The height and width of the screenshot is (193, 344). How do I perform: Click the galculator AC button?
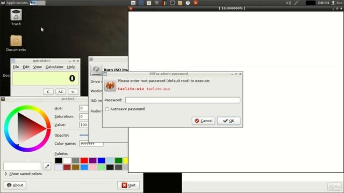pos(61,92)
